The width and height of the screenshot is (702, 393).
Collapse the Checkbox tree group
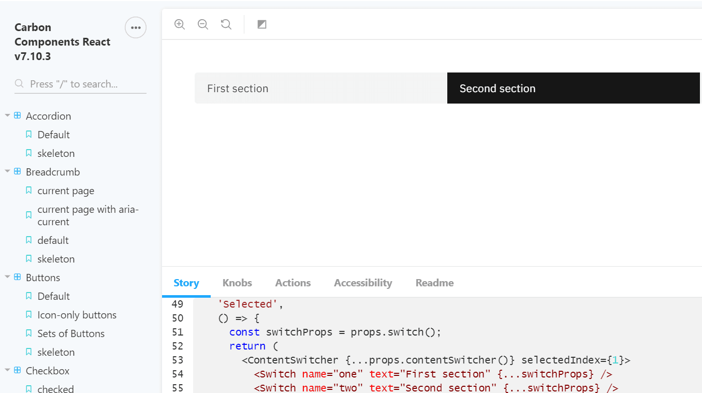coord(8,370)
